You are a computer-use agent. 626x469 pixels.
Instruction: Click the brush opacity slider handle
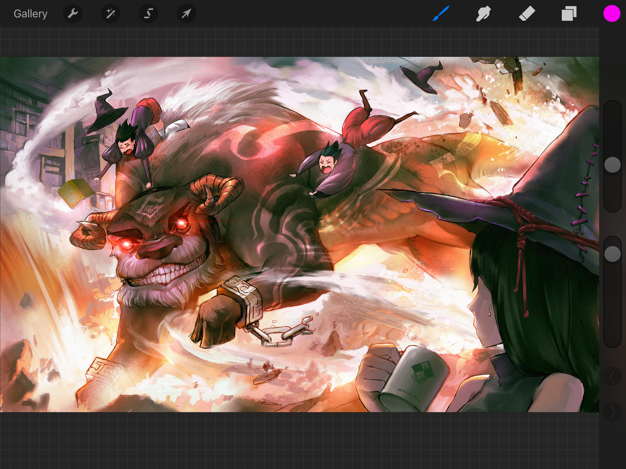612,254
